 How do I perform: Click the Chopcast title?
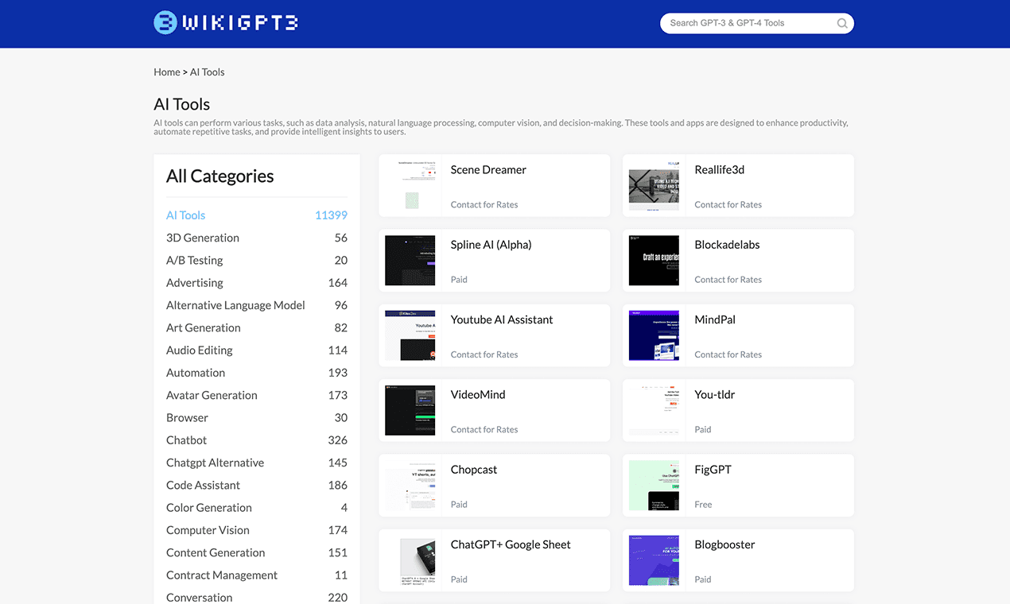[x=474, y=470]
